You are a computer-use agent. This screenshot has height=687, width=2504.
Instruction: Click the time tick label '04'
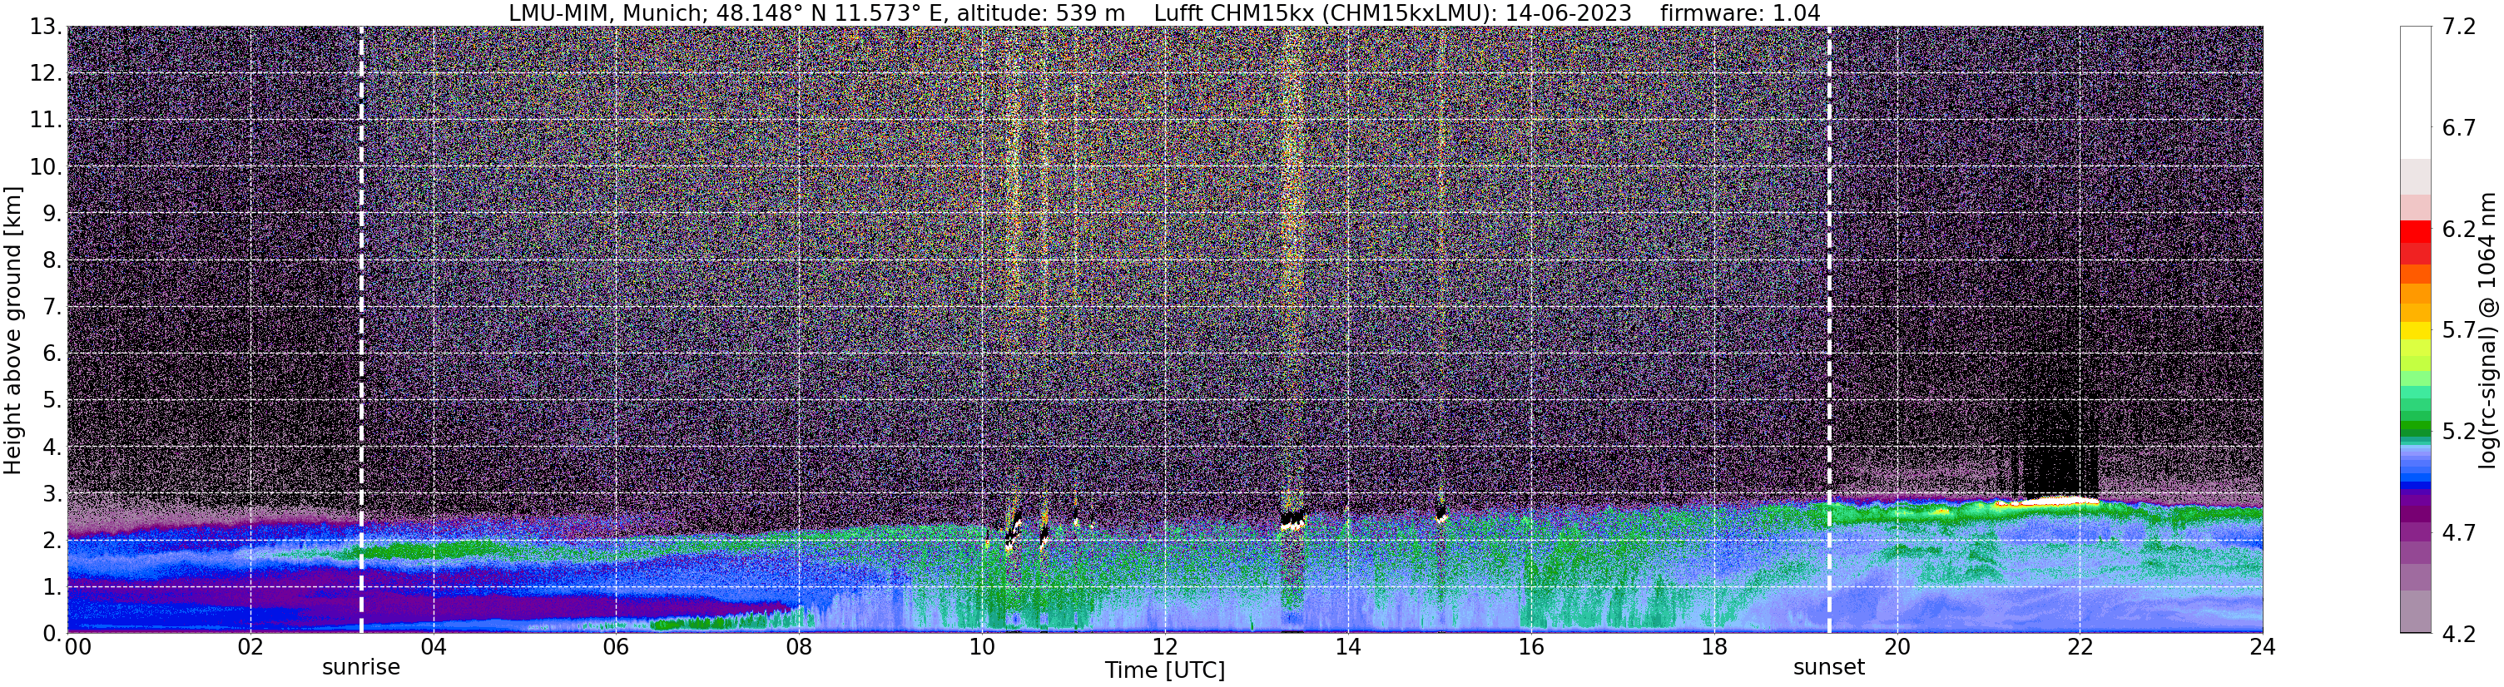(433, 647)
